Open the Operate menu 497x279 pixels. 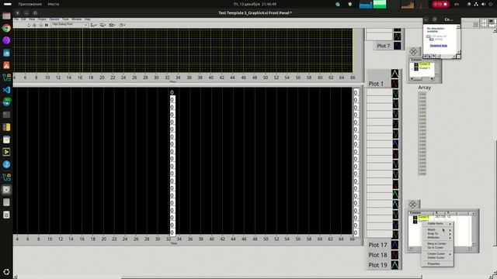pyautogui.click(x=54, y=19)
